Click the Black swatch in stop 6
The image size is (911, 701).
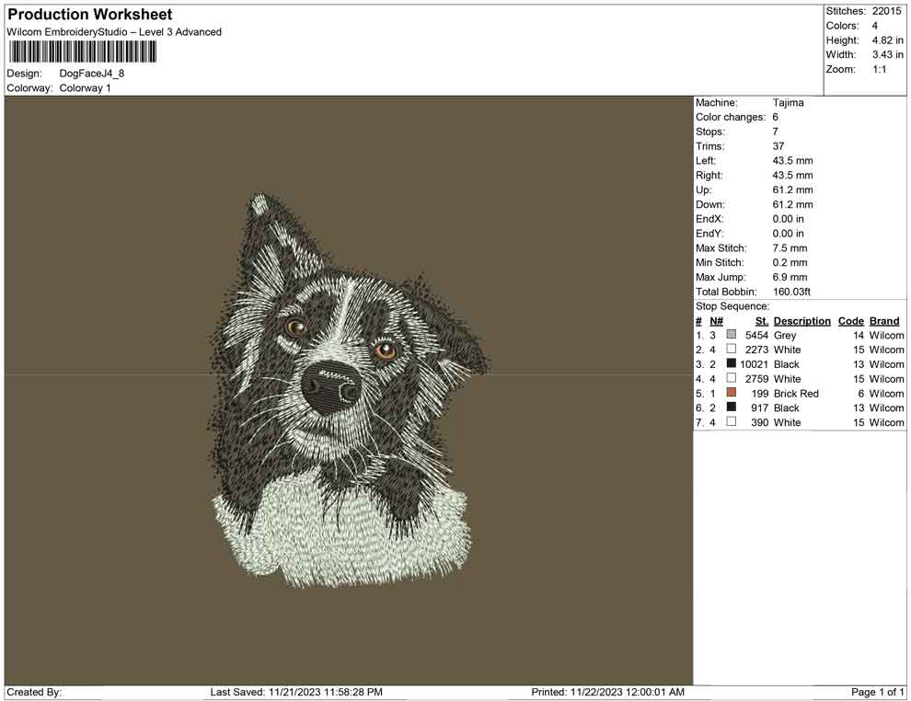(732, 408)
